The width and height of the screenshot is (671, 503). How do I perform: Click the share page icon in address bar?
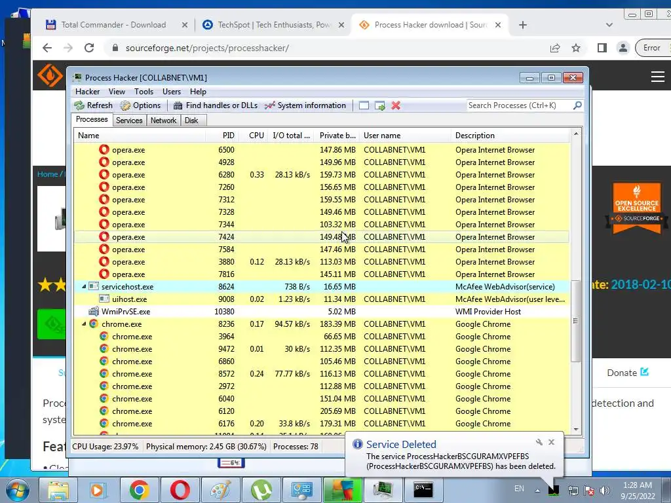coord(555,48)
